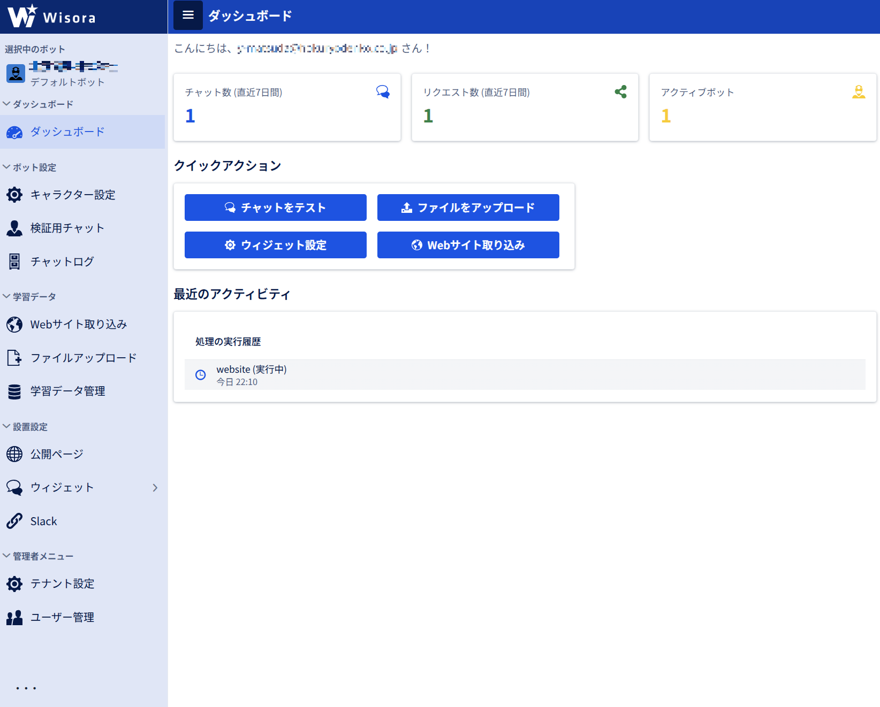Go to 検証用チャット page
The height and width of the screenshot is (707, 880).
(82, 228)
